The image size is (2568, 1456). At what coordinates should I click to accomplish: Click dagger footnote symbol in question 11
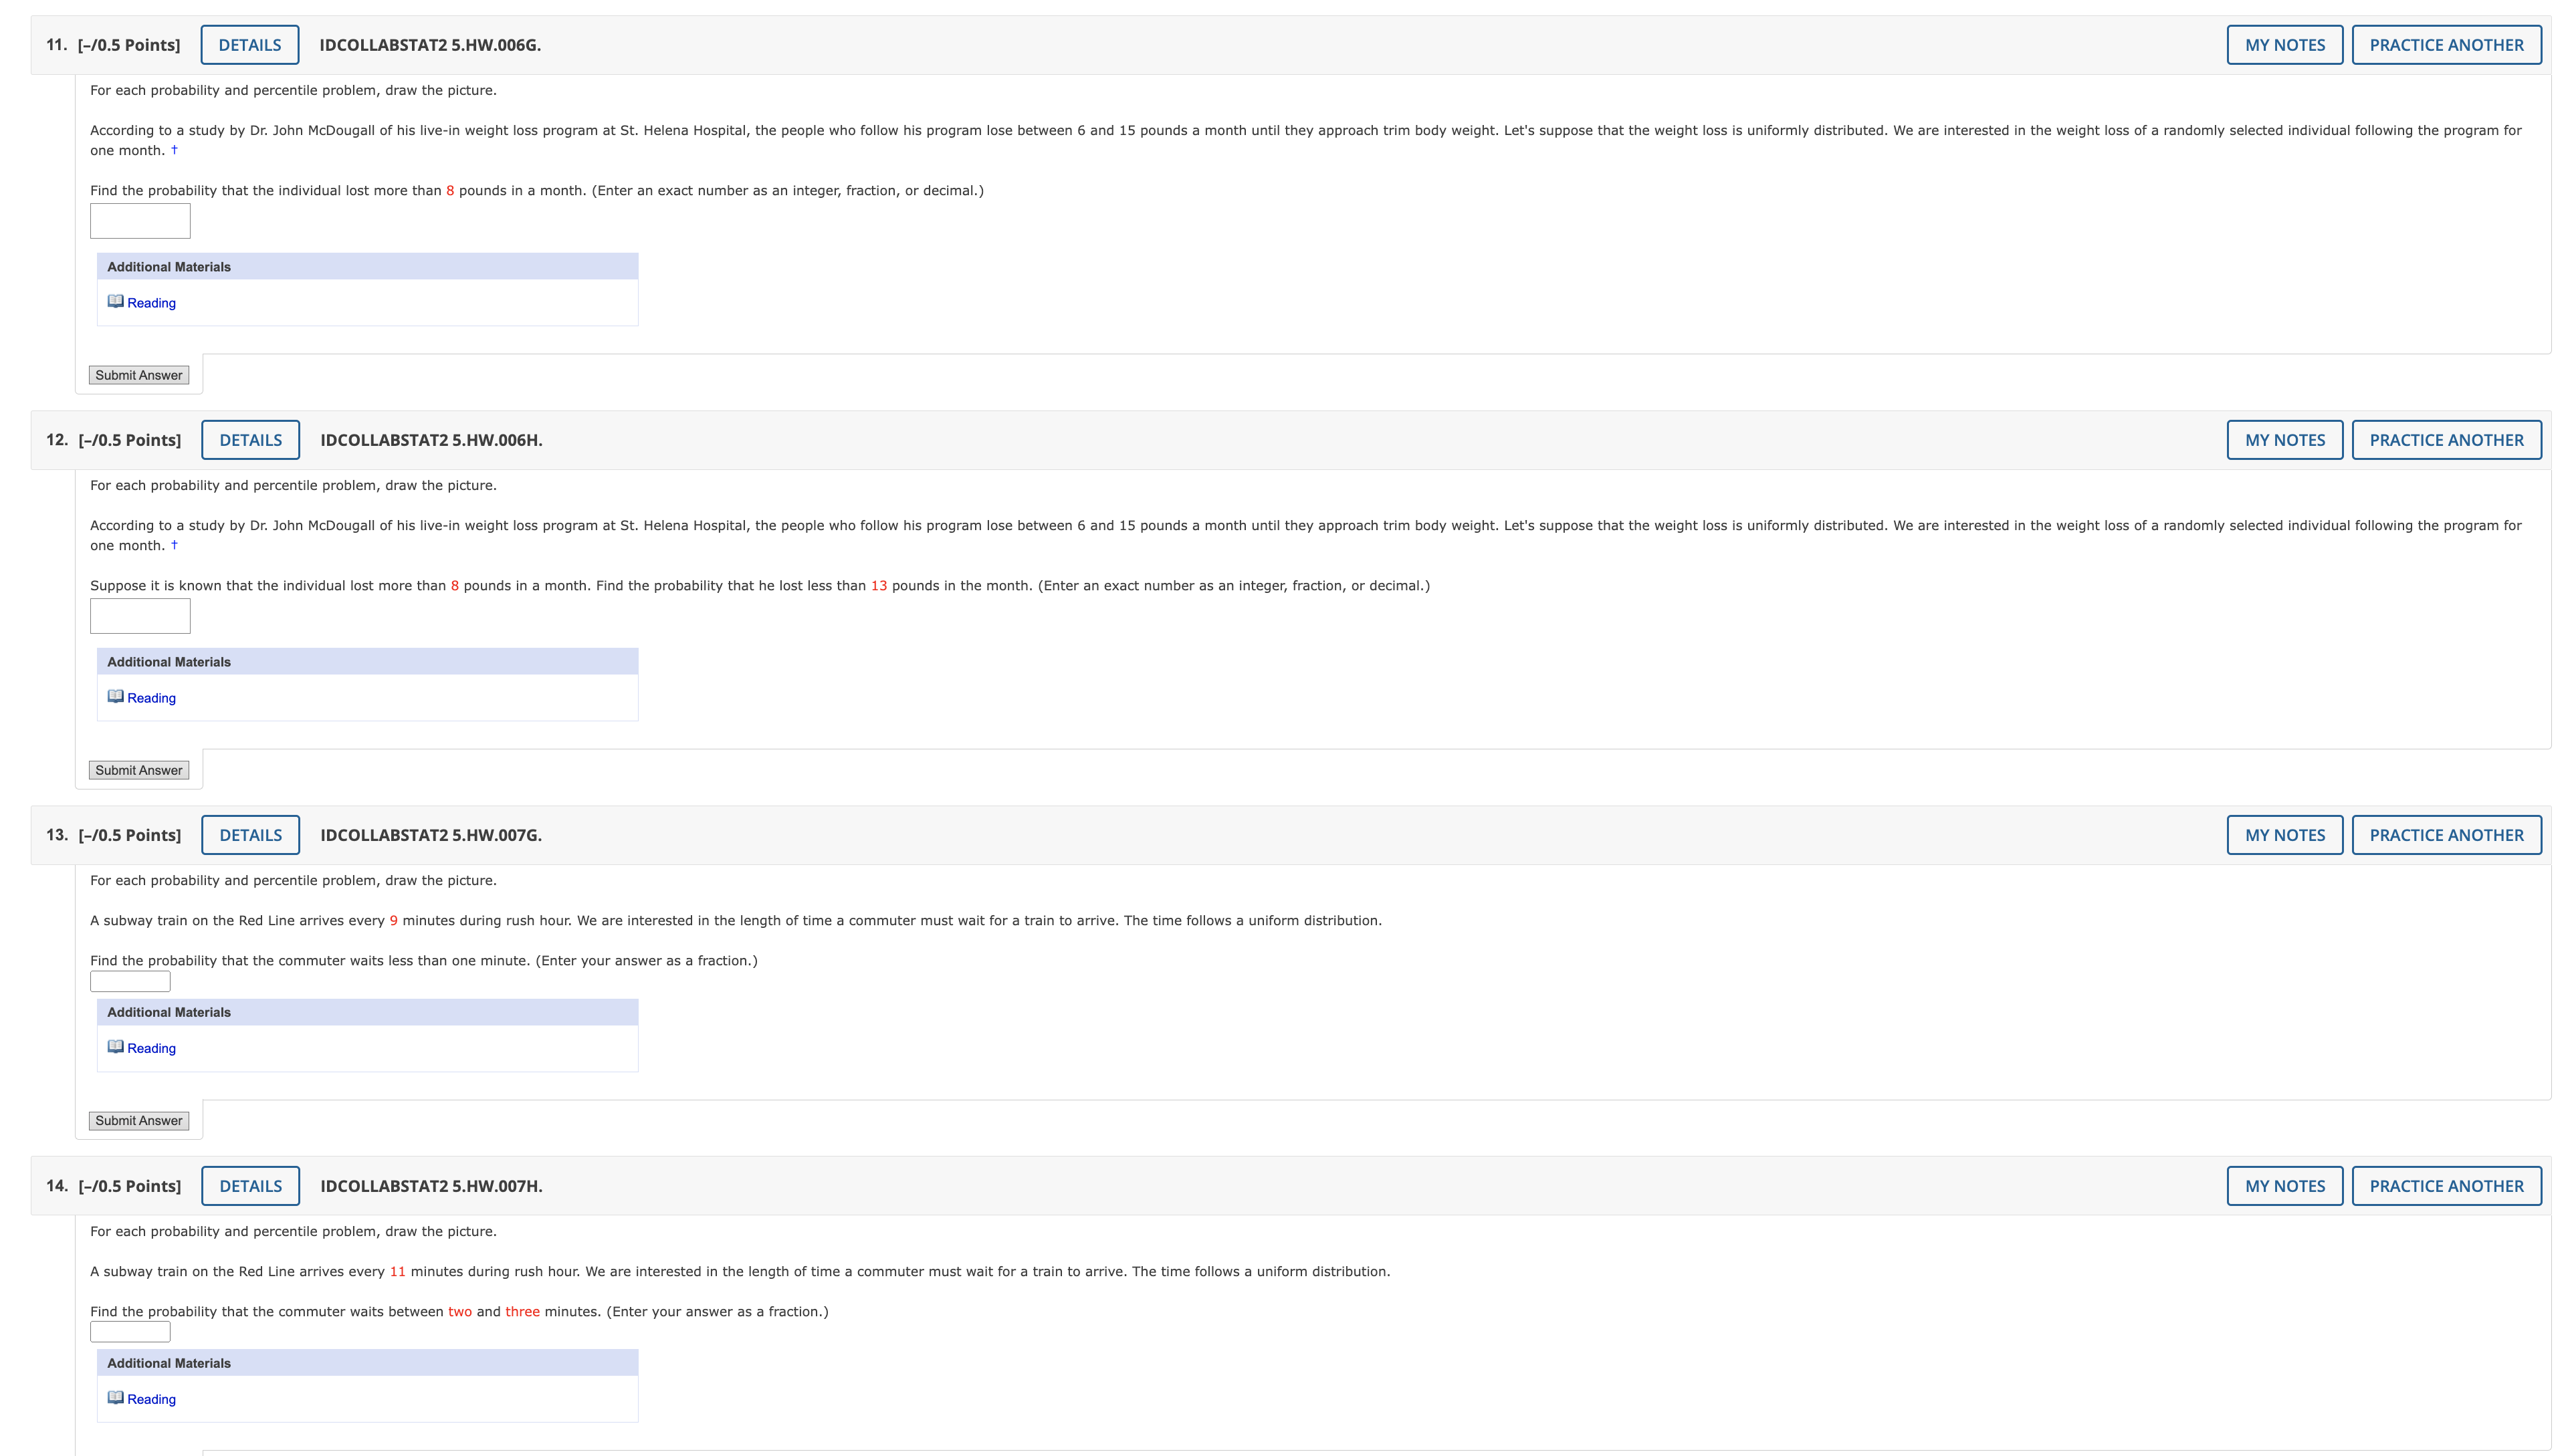(174, 150)
